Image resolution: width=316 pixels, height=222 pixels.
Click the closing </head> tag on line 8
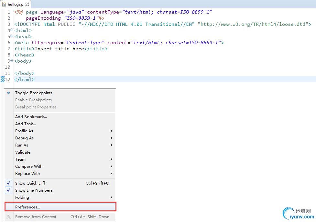pos(24,55)
